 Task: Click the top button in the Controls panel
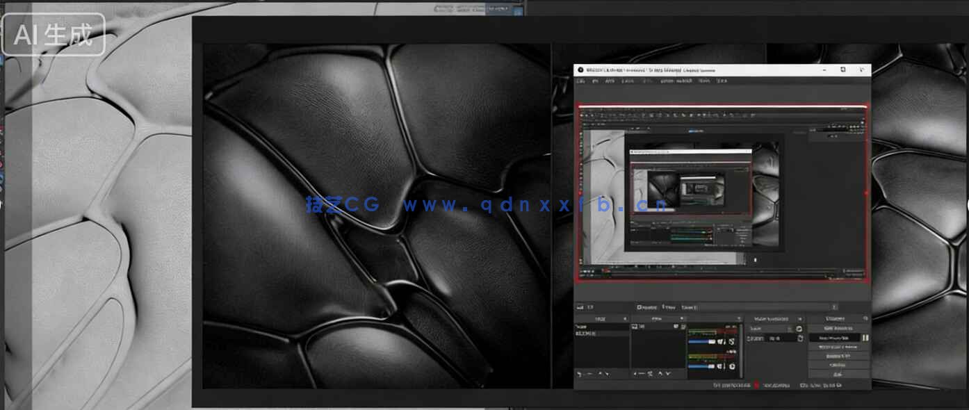tap(838, 328)
